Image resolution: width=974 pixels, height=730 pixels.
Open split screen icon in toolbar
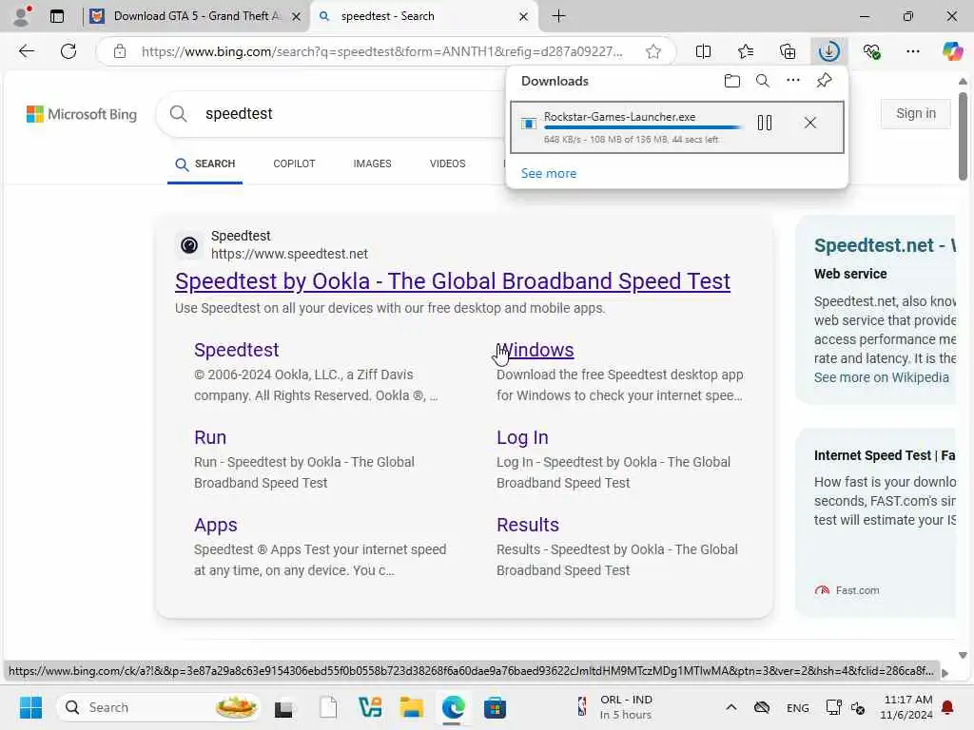[x=703, y=51]
